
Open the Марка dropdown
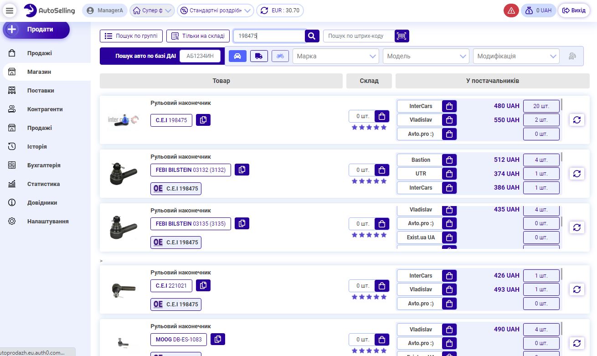click(335, 56)
